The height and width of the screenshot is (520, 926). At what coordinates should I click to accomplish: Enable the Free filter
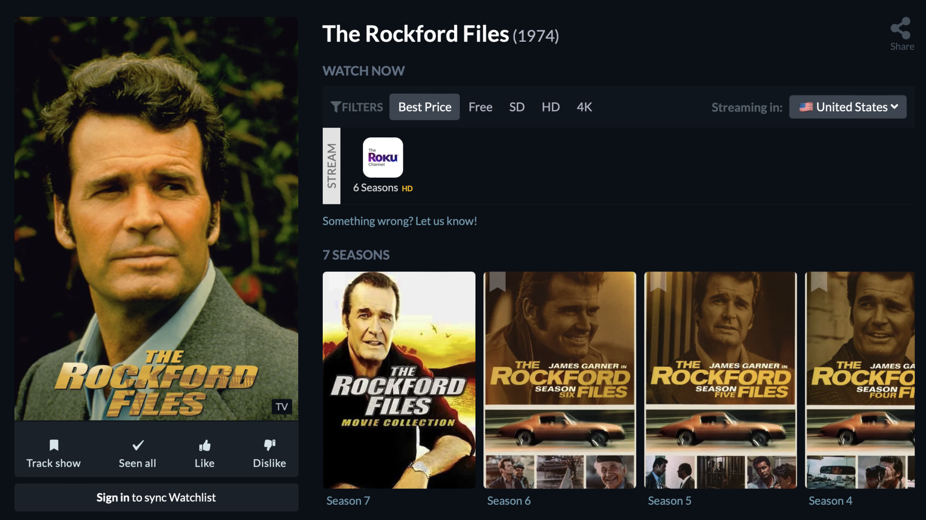click(x=480, y=107)
